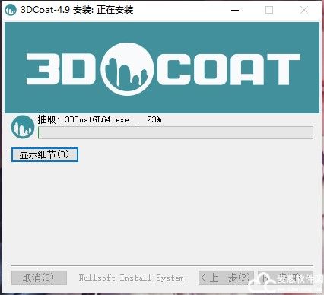Close the 3DCoat-4.9 installer window

[304, 10]
